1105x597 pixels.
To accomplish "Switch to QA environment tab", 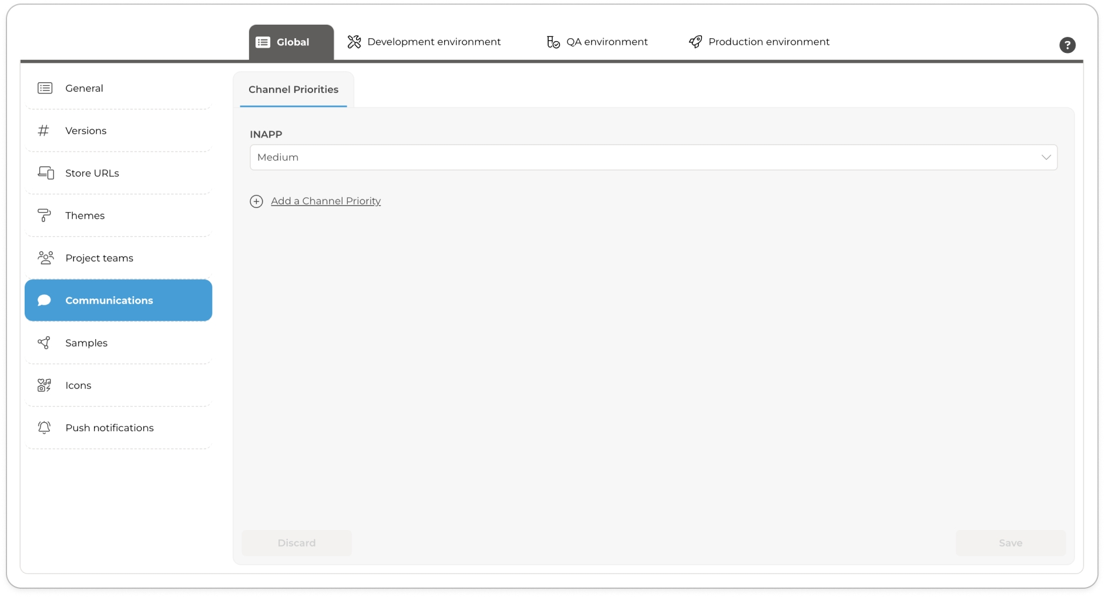I will click(597, 42).
